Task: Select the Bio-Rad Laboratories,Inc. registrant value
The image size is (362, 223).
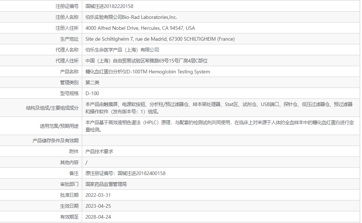Action: pyautogui.click(x=131, y=17)
